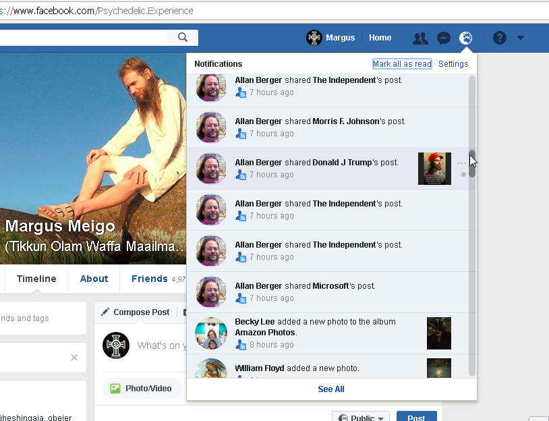Open Becky Lee's Amazon Photos notification

328,333
